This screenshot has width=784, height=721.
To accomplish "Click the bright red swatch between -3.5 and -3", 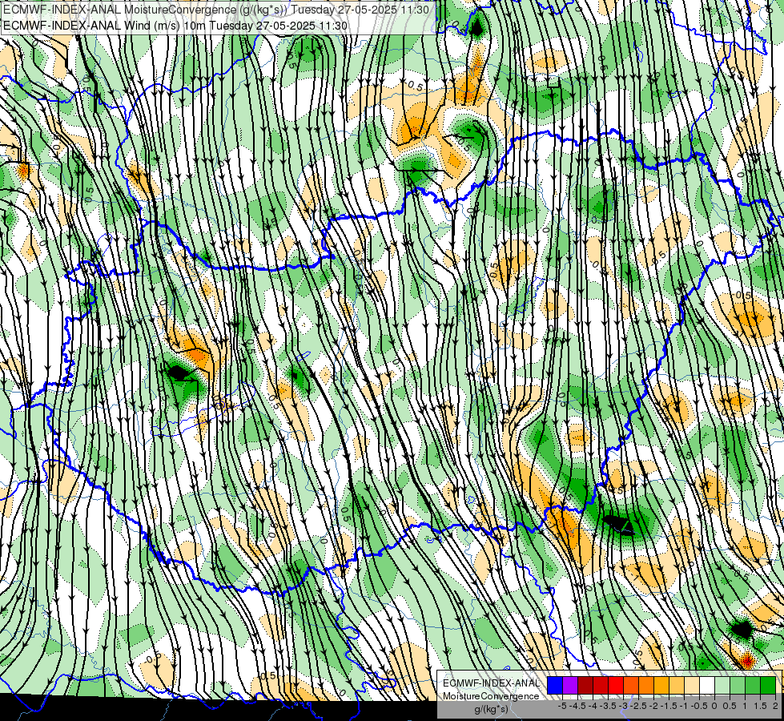I will coord(616,686).
